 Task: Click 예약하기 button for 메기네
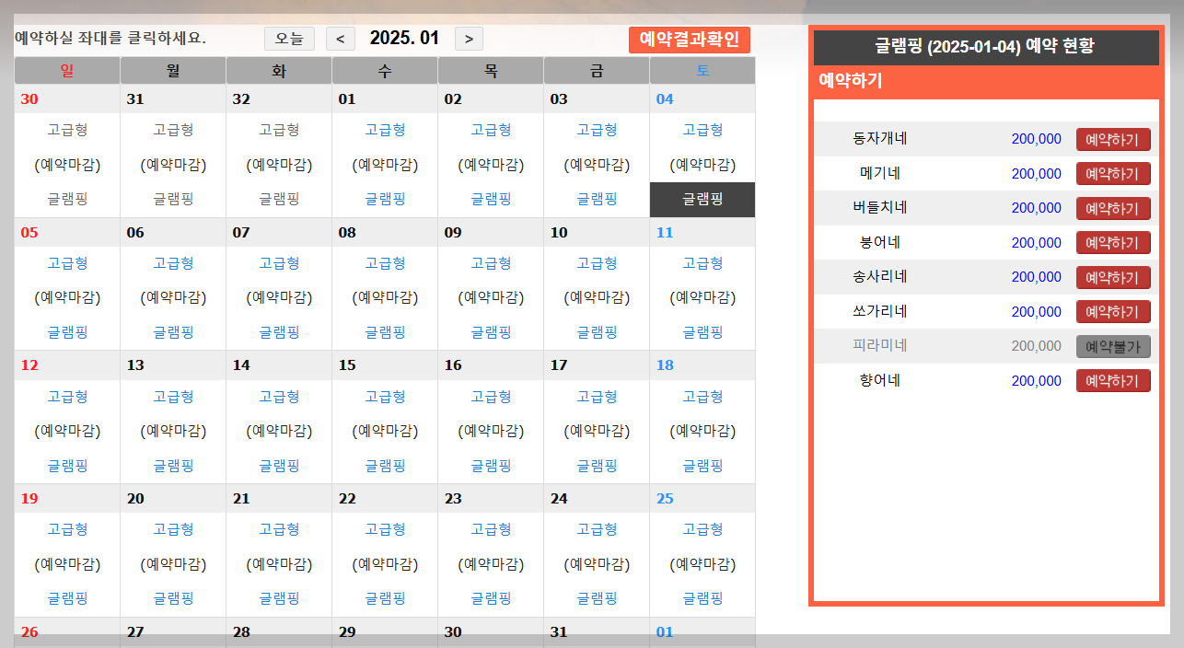point(1112,173)
